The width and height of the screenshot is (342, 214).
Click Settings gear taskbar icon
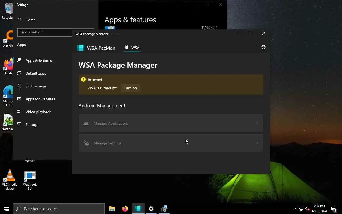point(151,209)
